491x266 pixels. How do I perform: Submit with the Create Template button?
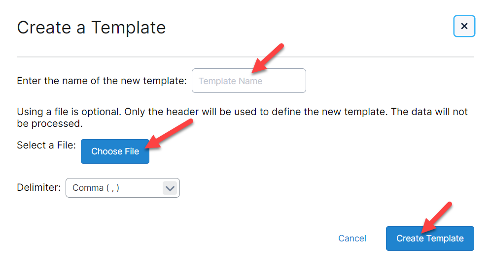pyautogui.click(x=430, y=238)
